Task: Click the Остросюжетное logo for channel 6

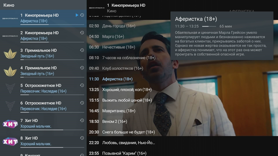Action: [10, 106]
